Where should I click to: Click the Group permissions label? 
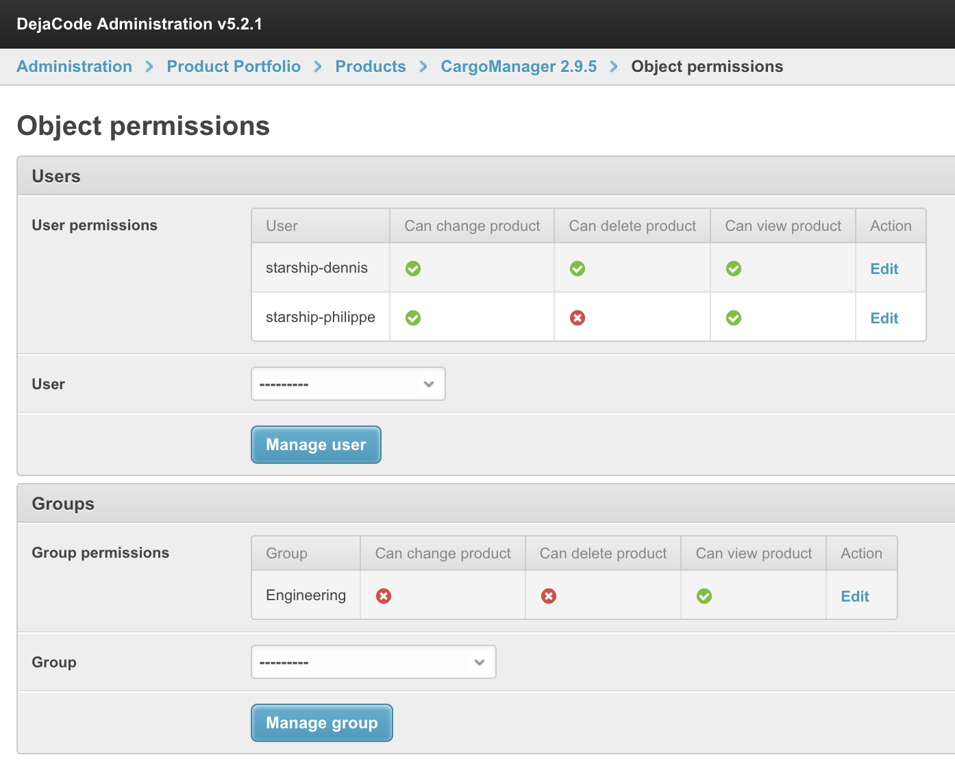(x=100, y=553)
